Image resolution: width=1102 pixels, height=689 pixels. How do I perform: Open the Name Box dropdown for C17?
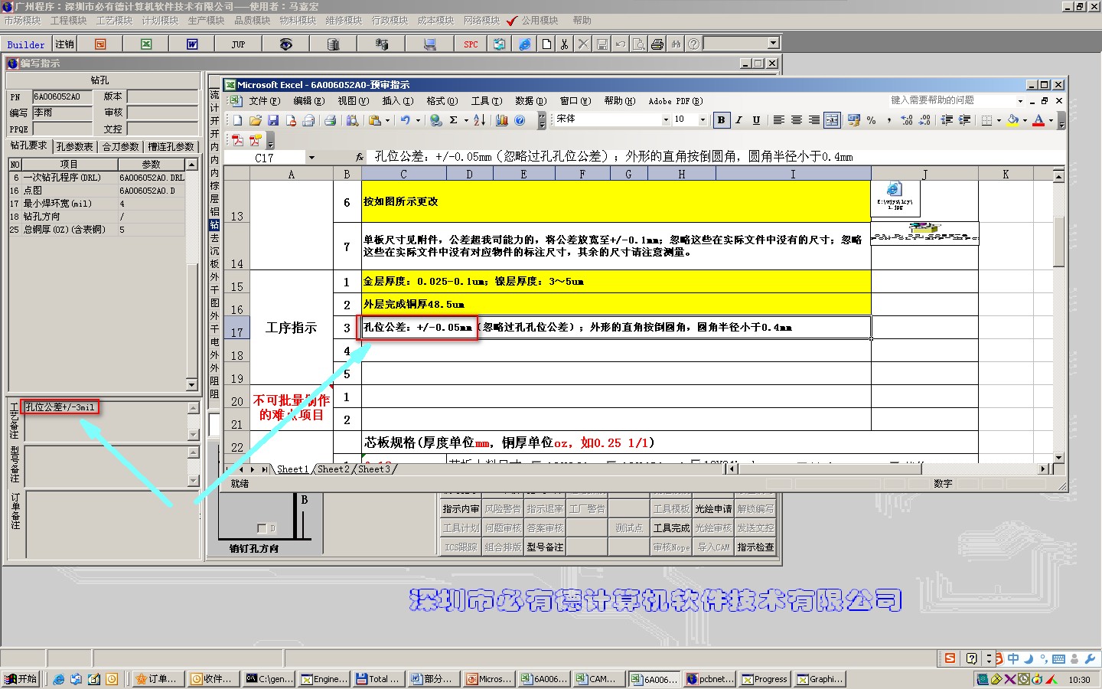click(311, 158)
